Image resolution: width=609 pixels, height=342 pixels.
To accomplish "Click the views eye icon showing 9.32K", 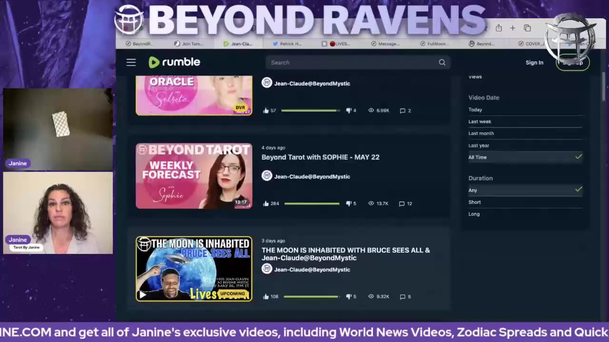I will [371, 296].
